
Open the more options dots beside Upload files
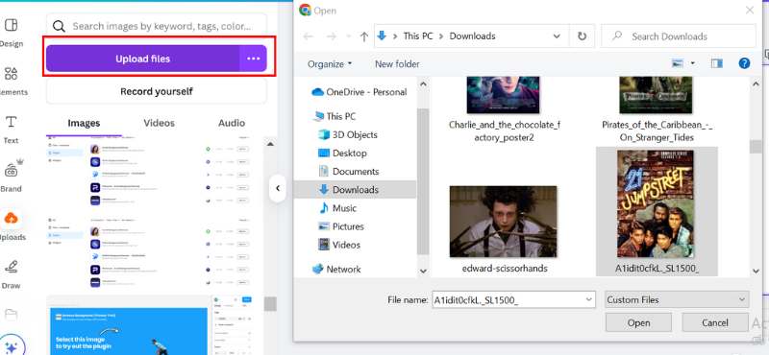pyautogui.click(x=253, y=59)
